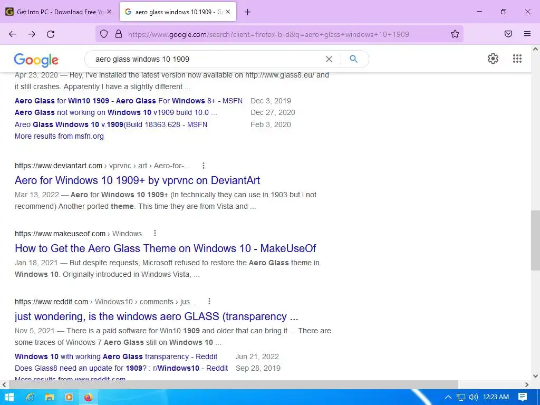Click the Google logo

point(36,60)
